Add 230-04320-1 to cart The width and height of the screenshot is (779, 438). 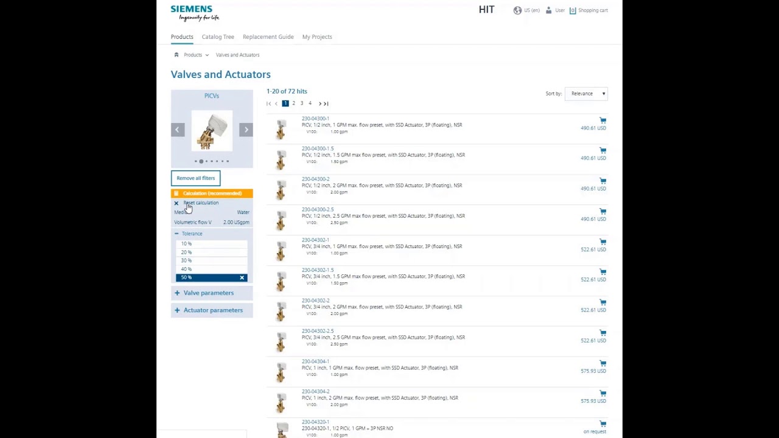pos(603,424)
